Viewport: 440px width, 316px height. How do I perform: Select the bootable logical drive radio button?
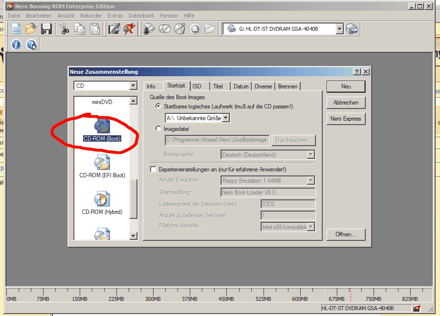click(158, 106)
